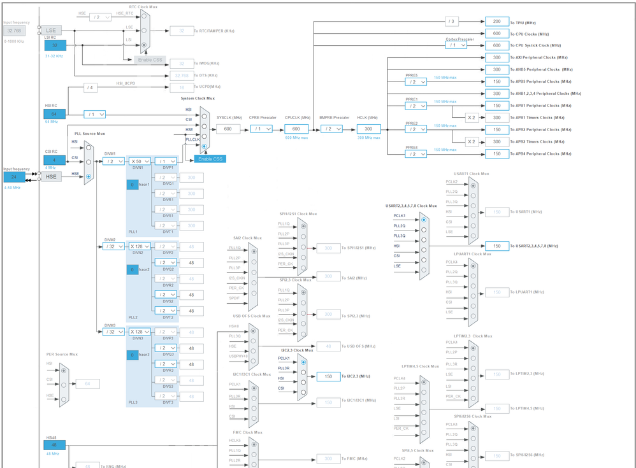The image size is (636, 468).
Task: Click the grey Enable CSS button under RTC mux
Action: pos(150,60)
